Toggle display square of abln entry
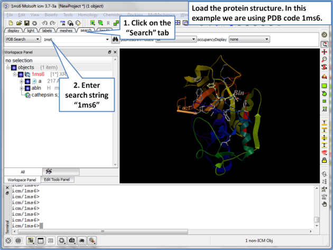The height and width of the screenshot is (250, 333). point(27,89)
